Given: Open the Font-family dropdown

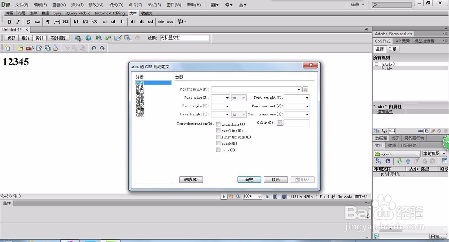Looking at the screenshot, I should click(x=299, y=89).
